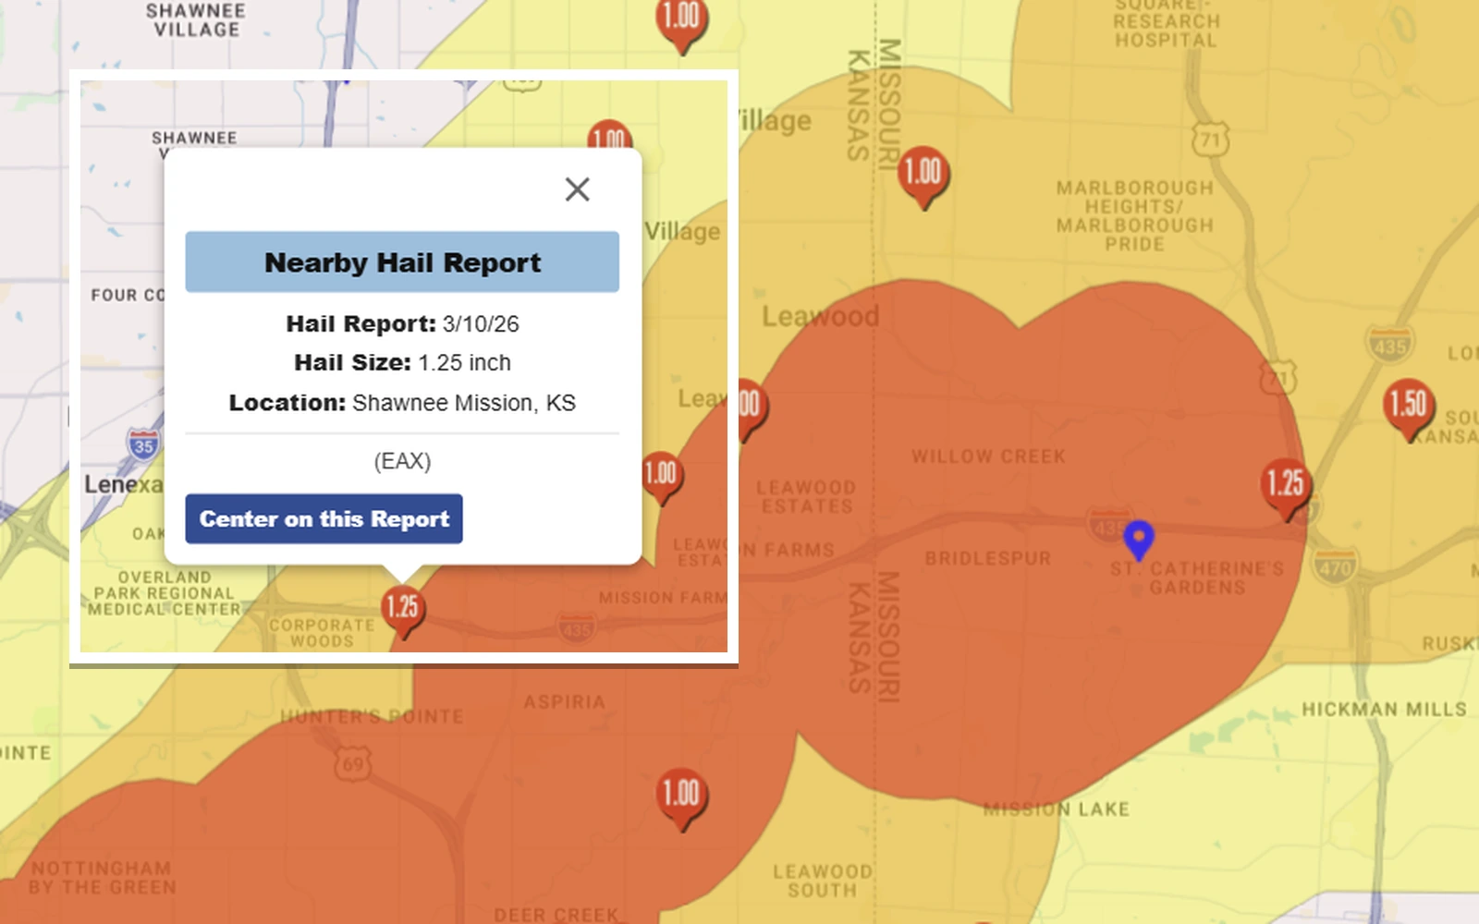Click the OVERLAND PARK REGIONAL MEDICAL CENTER label
The image size is (1479, 924).
click(165, 593)
